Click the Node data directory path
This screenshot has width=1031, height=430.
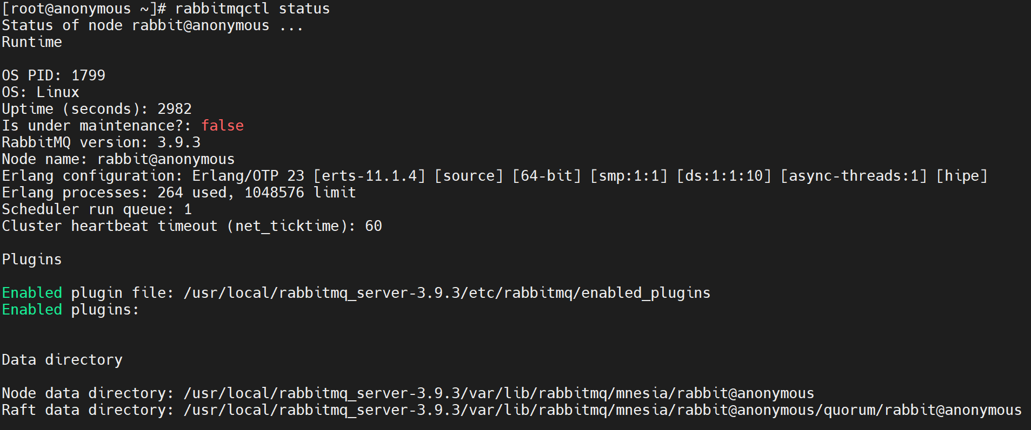498,393
